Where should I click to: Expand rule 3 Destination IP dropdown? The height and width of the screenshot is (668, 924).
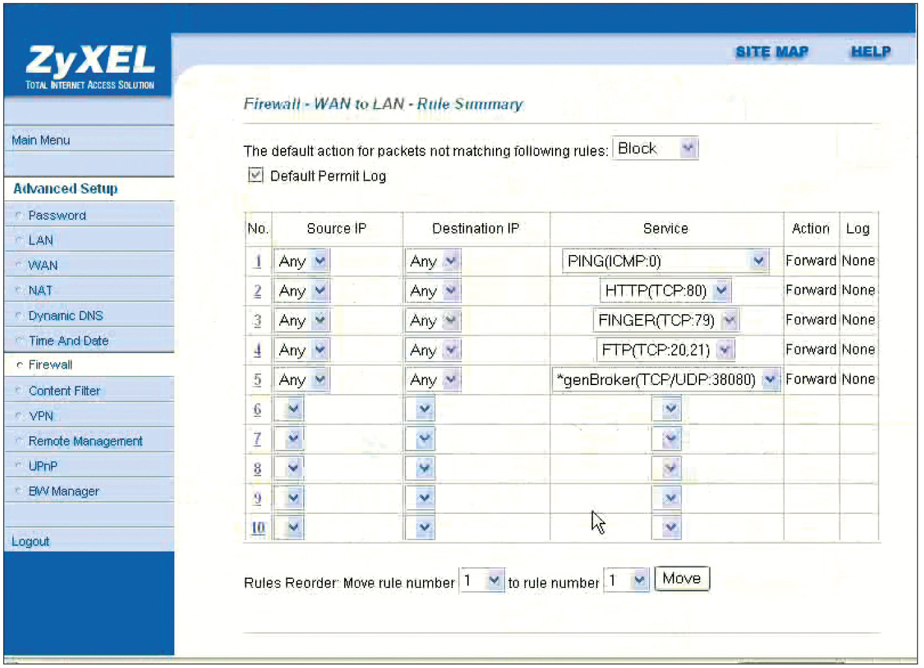click(x=433, y=320)
